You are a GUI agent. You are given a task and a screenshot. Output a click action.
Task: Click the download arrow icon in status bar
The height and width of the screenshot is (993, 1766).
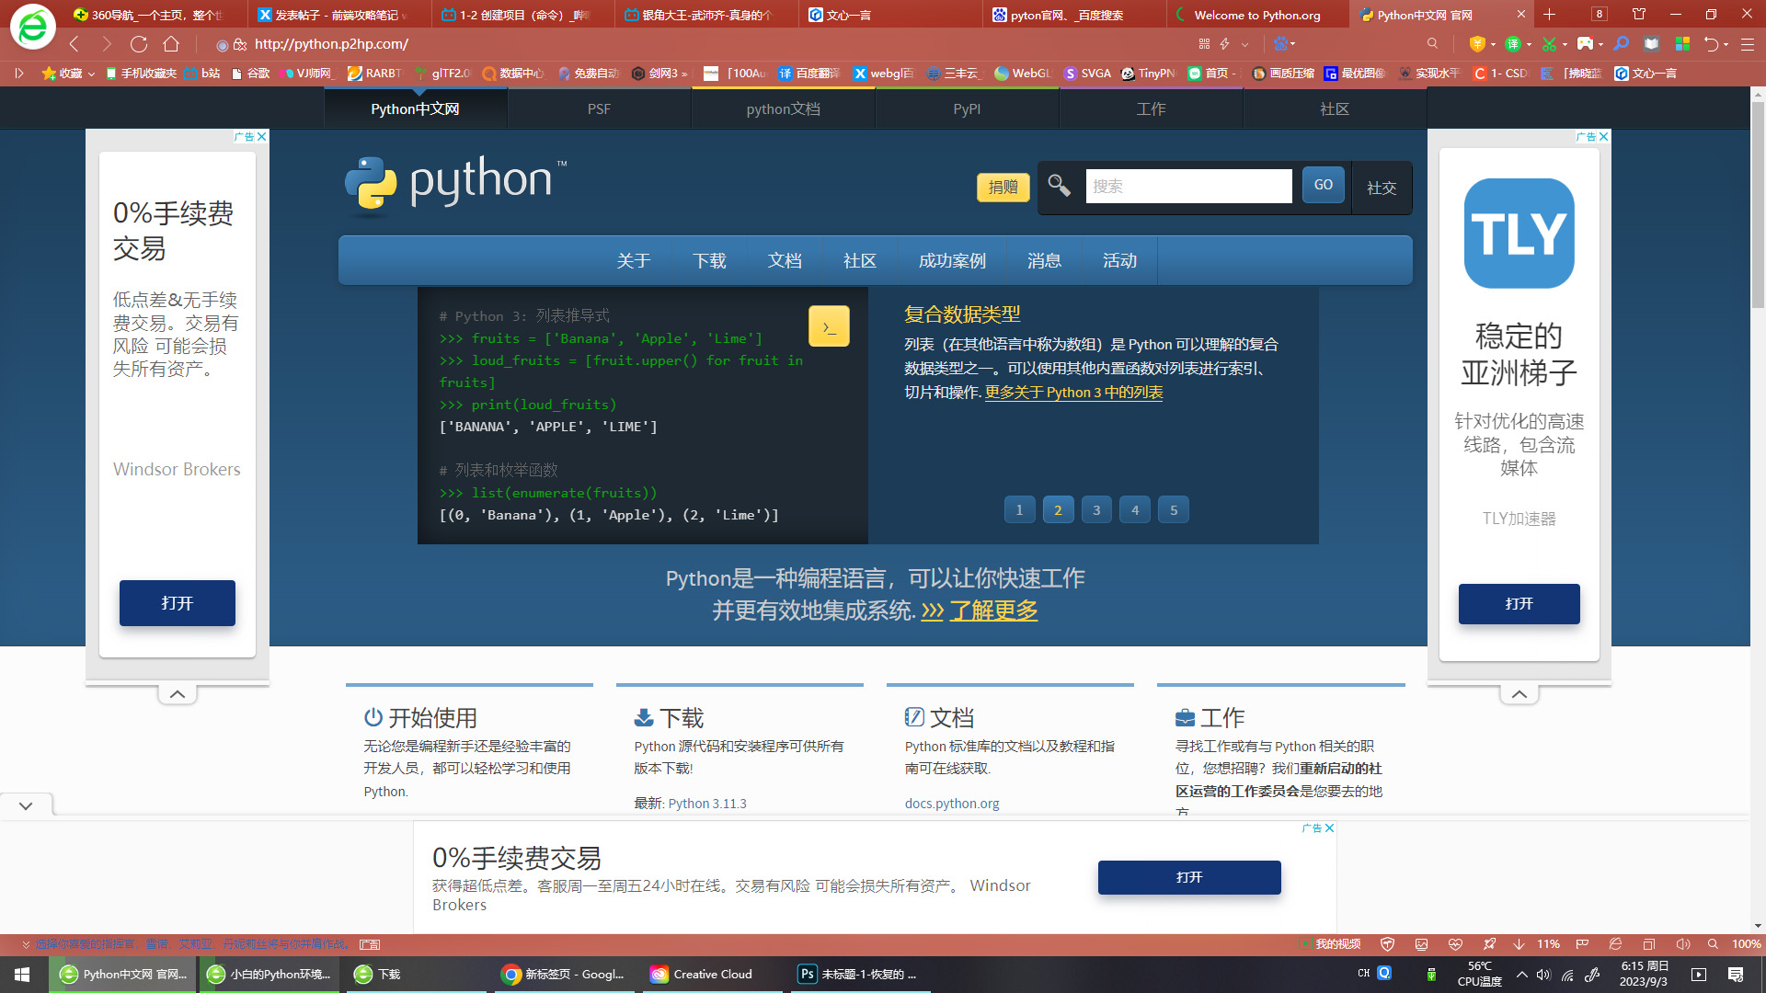[1519, 944]
